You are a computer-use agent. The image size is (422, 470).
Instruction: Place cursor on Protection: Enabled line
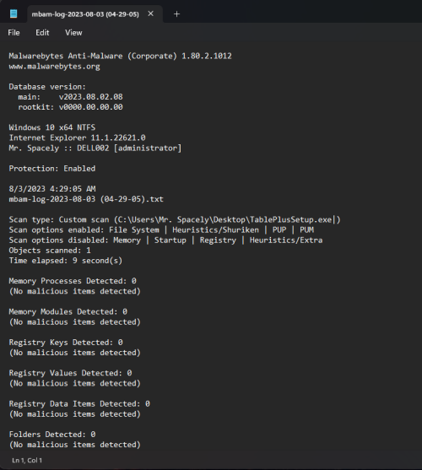click(51, 169)
